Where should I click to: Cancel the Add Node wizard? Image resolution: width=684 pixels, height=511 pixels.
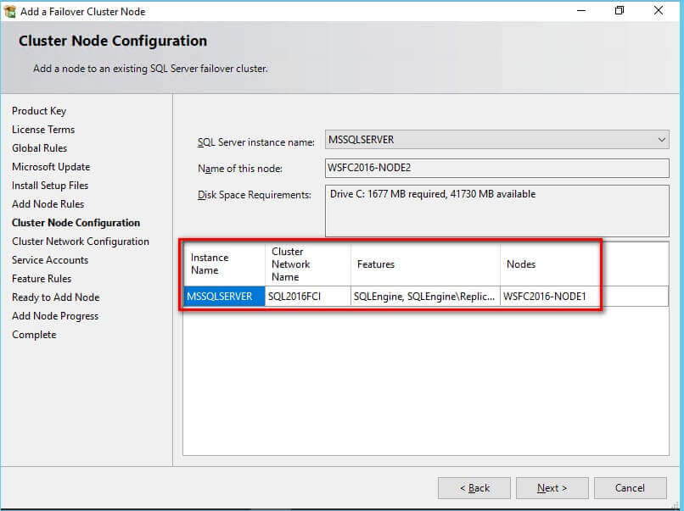tap(630, 488)
